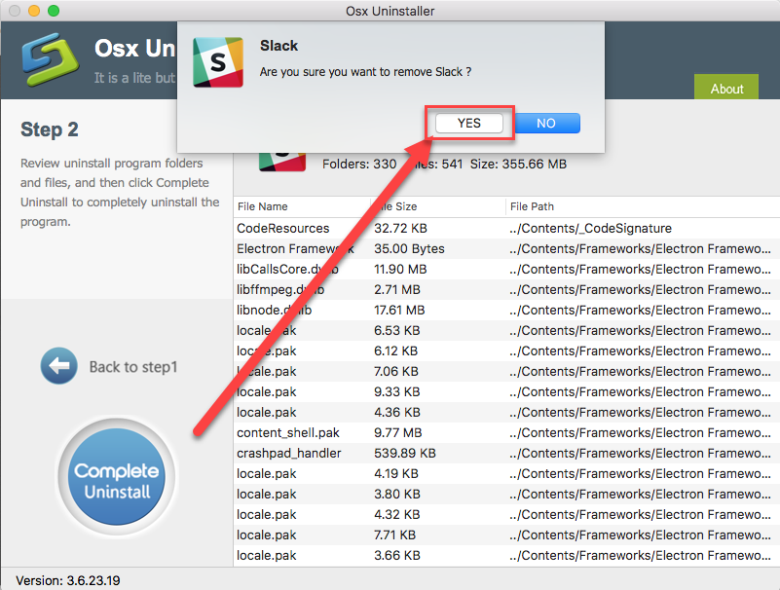Click the red close window button
The image size is (780, 590).
tap(15, 11)
